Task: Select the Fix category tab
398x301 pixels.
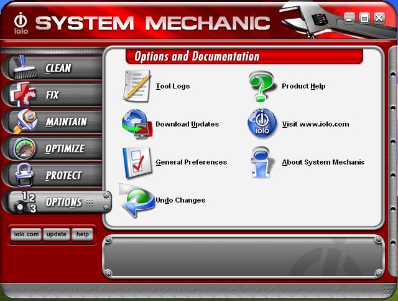Action: [52, 95]
